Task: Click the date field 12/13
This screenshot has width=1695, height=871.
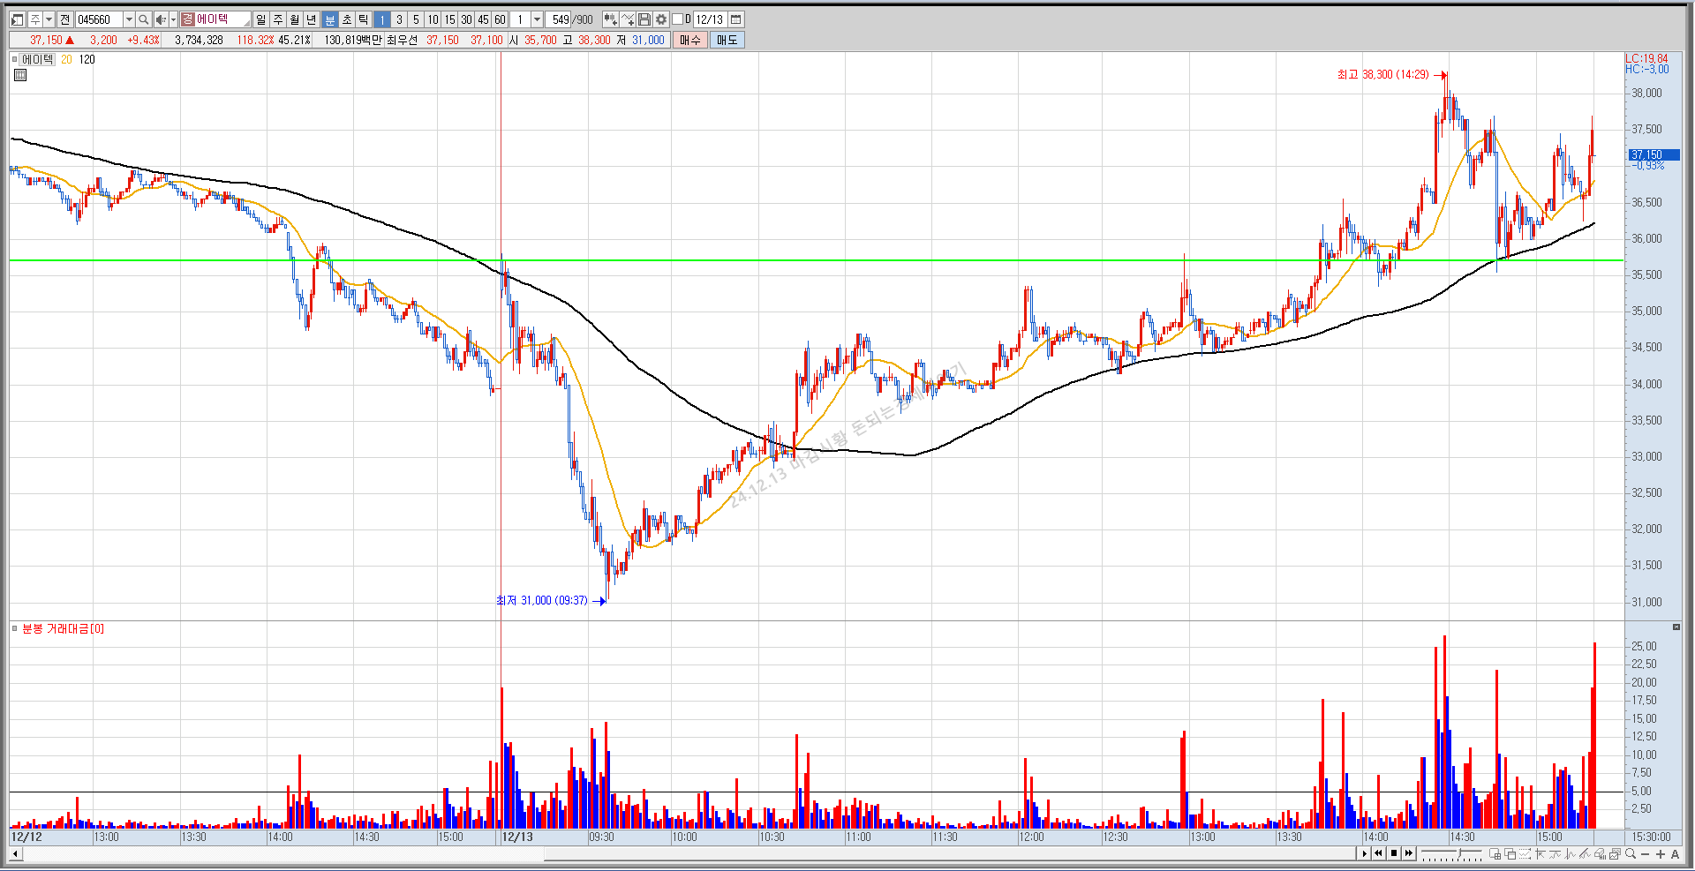Action: click(x=710, y=19)
